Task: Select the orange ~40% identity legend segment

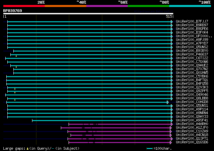Action: click(x=66, y=6)
